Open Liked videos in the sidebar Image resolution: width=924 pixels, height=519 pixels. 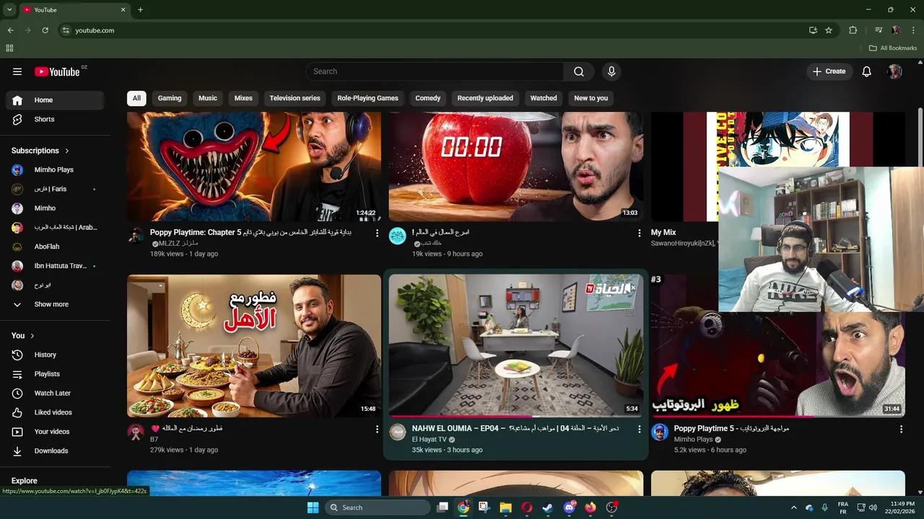tap(54, 412)
